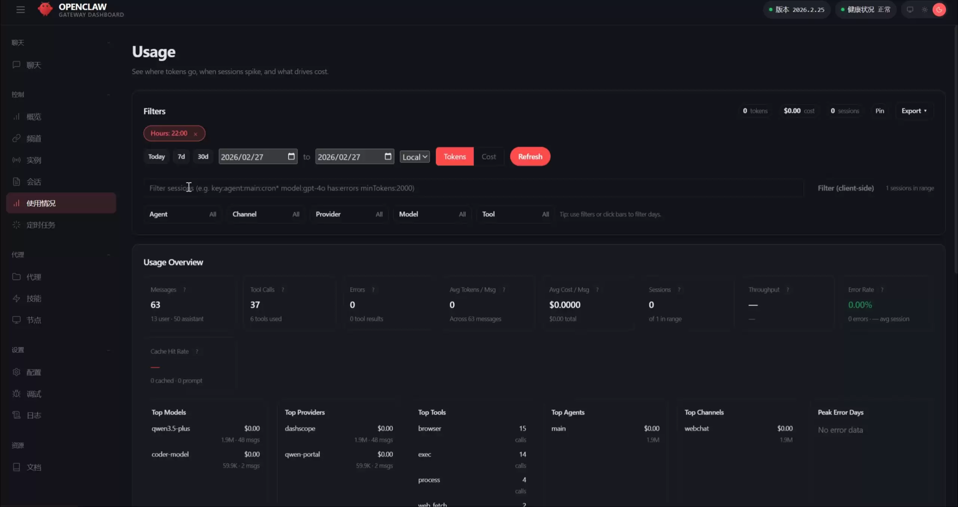The height and width of the screenshot is (507, 958).
Task: Open the Model filter dropdown
Action: coord(432,214)
